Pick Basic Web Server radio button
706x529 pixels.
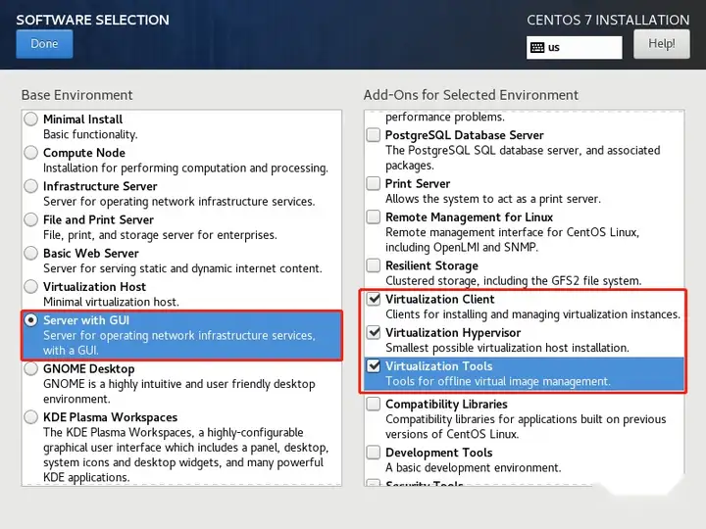click(x=31, y=253)
